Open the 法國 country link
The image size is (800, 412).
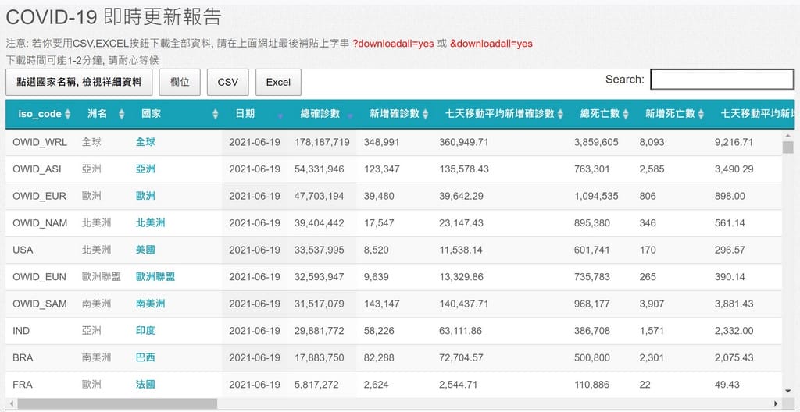tap(145, 385)
